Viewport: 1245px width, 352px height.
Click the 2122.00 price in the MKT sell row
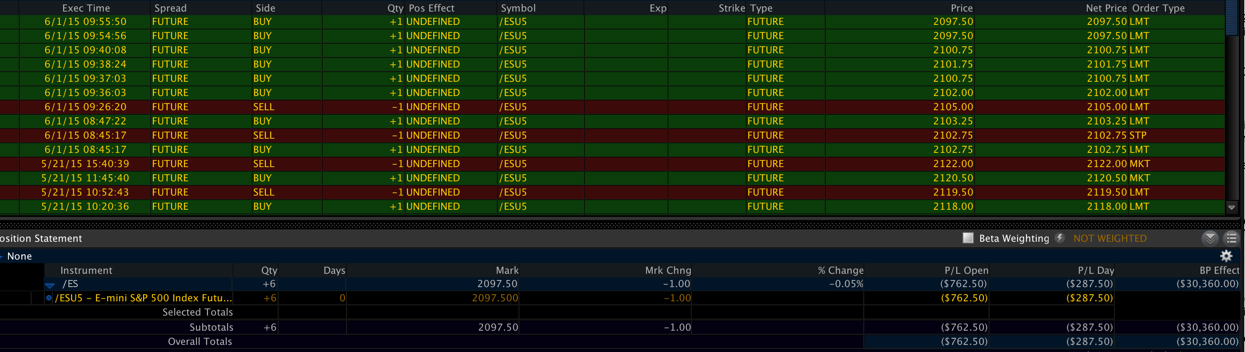coord(953,164)
